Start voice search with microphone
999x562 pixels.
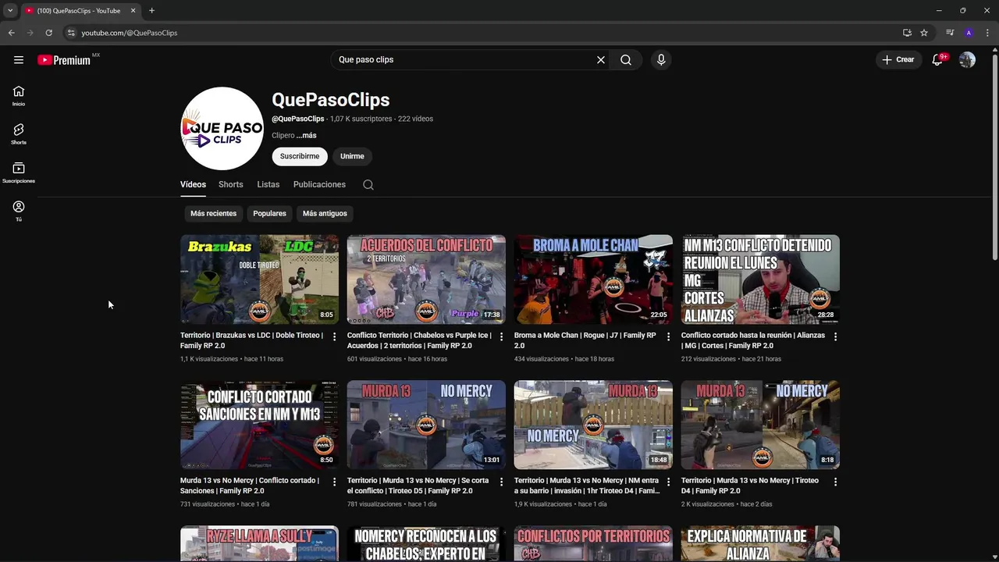(x=661, y=60)
